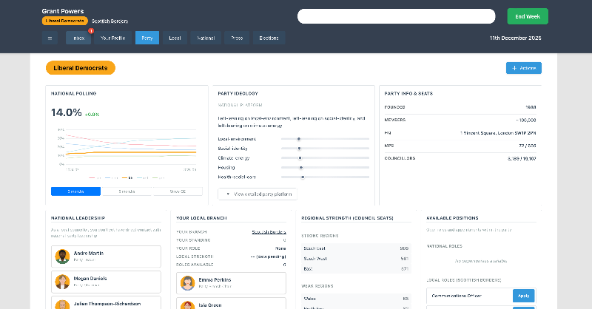Click the South West region row

tap(356, 259)
